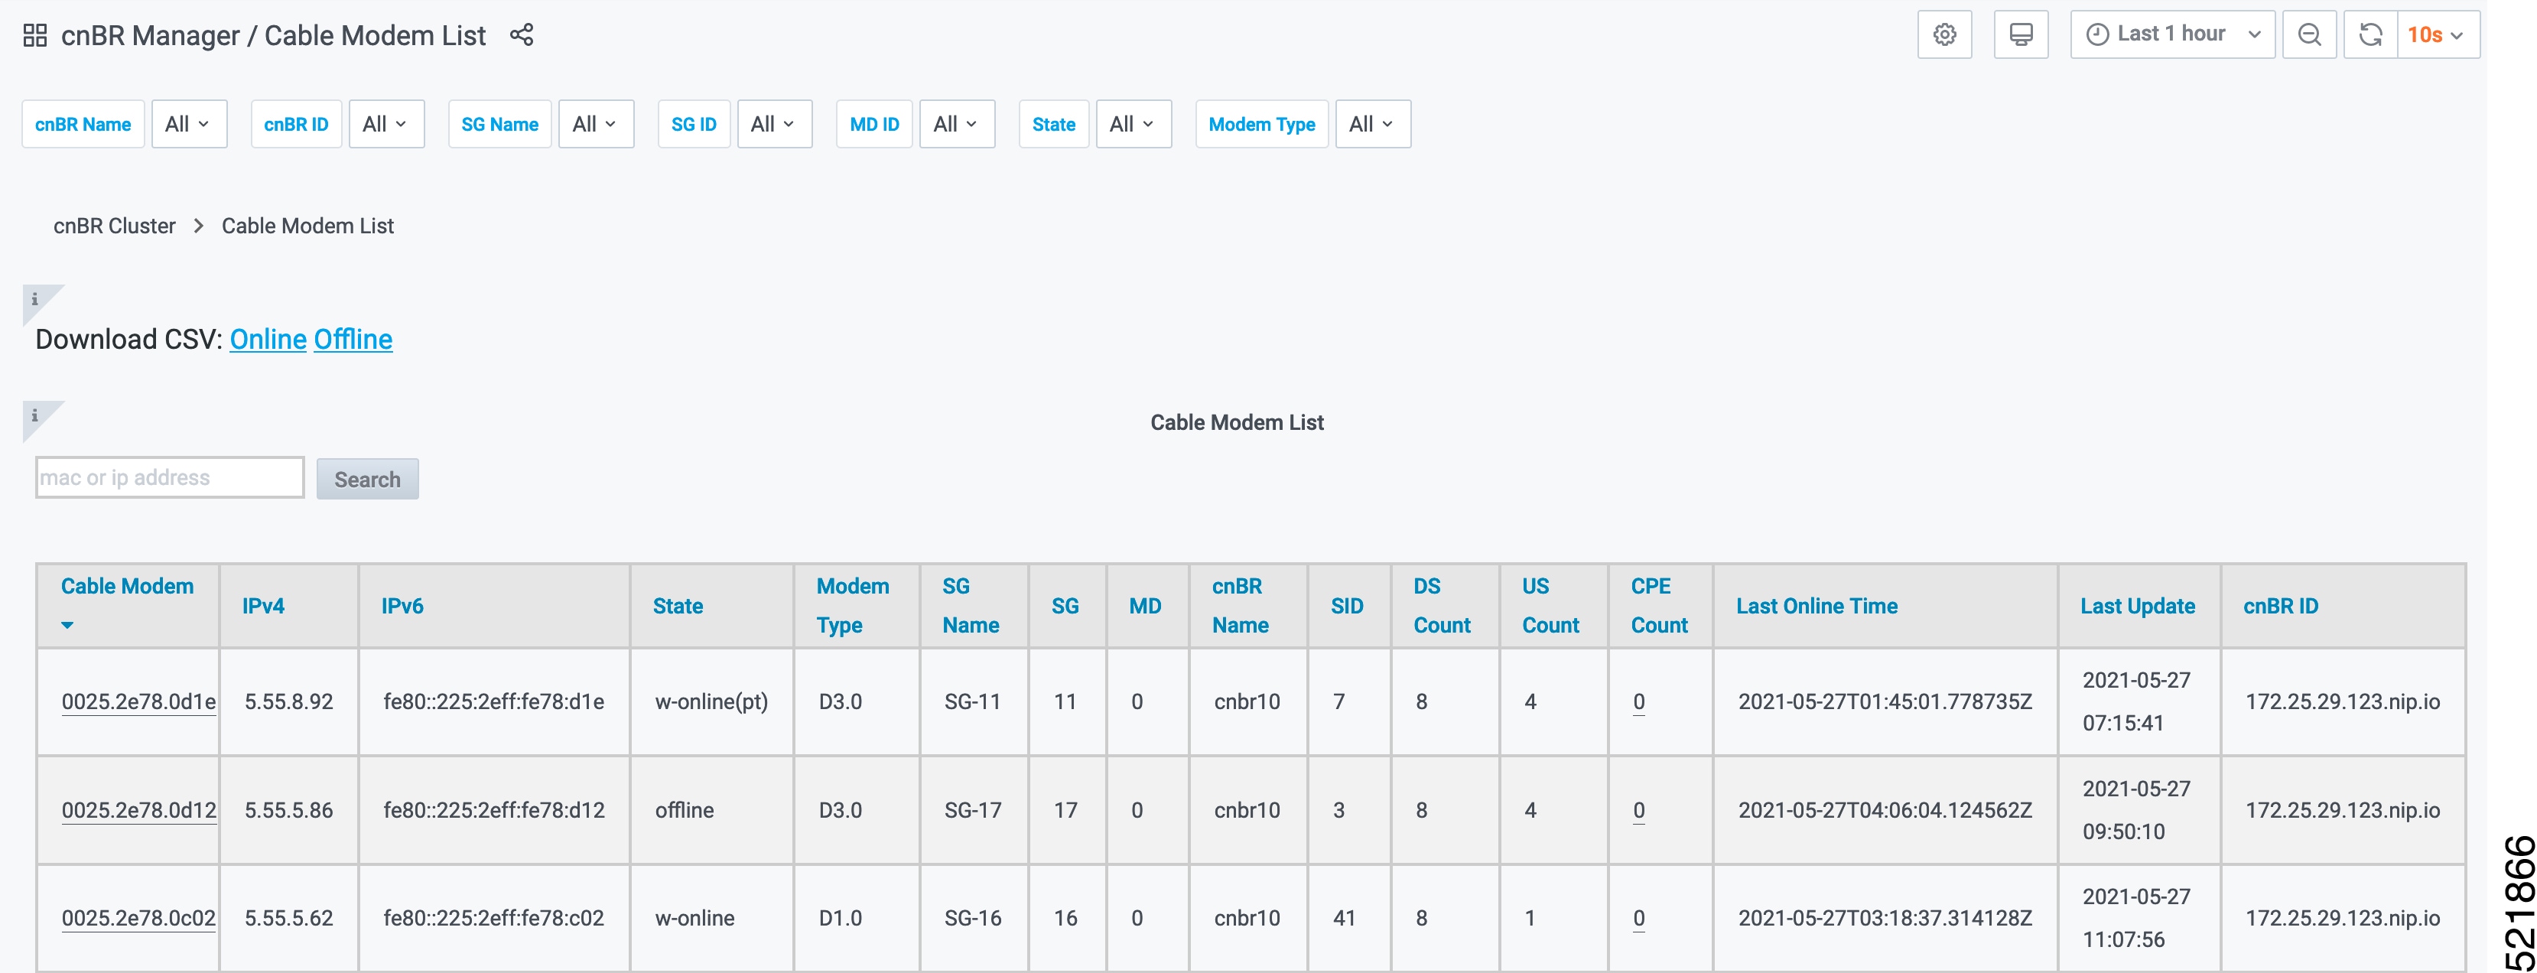Open modem 0025.2e78.0d1e link
Screen dimensions: 2537x973
tap(139, 702)
